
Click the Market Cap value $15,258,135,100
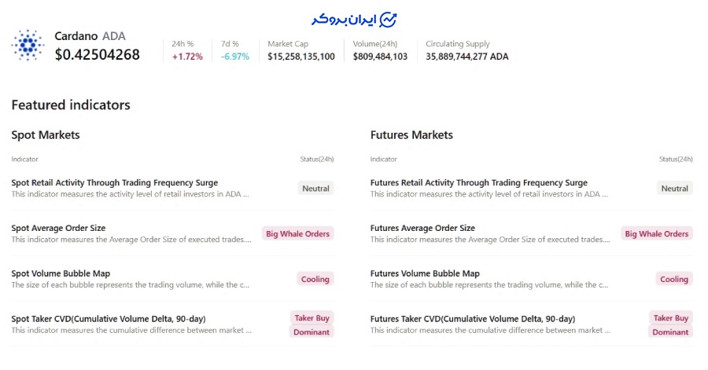click(x=301, y=57)
